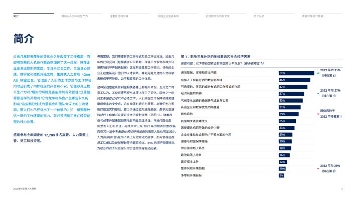356x200 pixels.
Task: Click the pink down arrow beside 网络风险 bar
Action: (x=318, y=114)
